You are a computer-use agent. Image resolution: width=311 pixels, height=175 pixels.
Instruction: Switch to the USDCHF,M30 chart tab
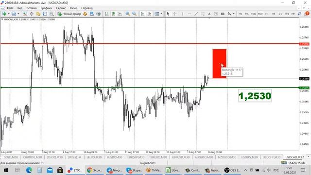[272, 157]
